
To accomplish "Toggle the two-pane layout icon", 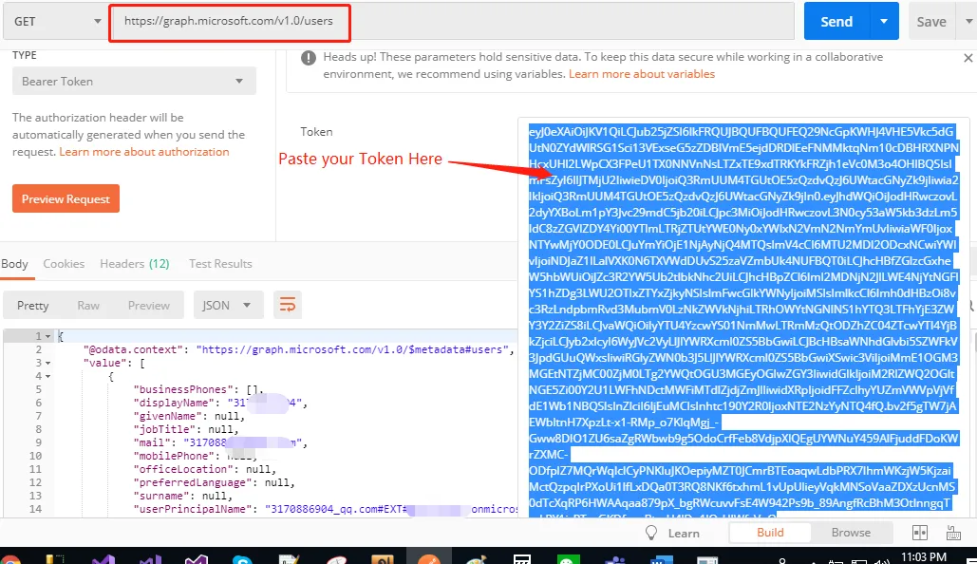I will pyautogui.click(x=920, y=533).
